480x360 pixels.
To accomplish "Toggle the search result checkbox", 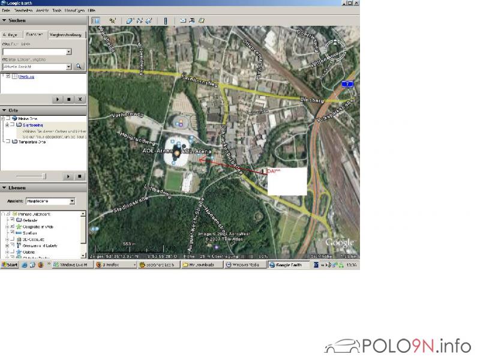I will tap(8, 76).
